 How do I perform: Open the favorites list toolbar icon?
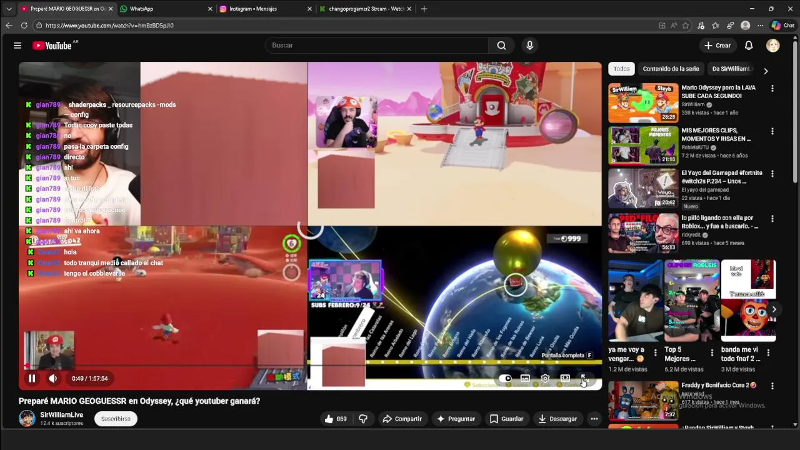pyautogui.click(x=716, y=26)
